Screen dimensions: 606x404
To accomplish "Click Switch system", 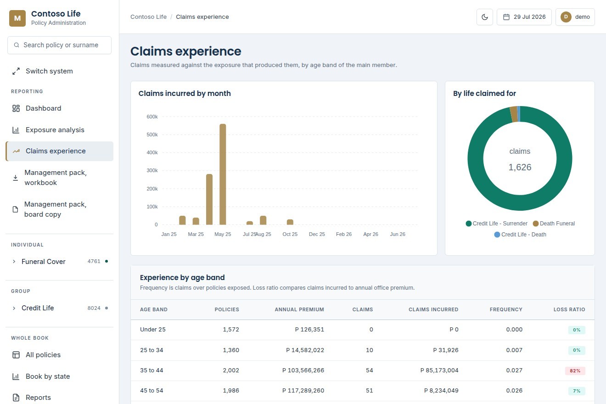I will [x=59, y=71].
